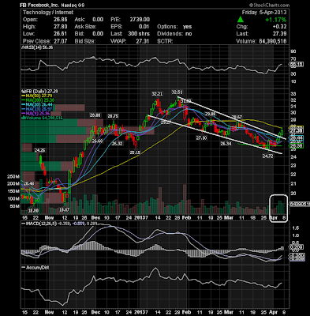Image resolution: width=310 pixels, height=316 pixels.
Task: Click the 250M volume axis label
Action: [13, 176]
